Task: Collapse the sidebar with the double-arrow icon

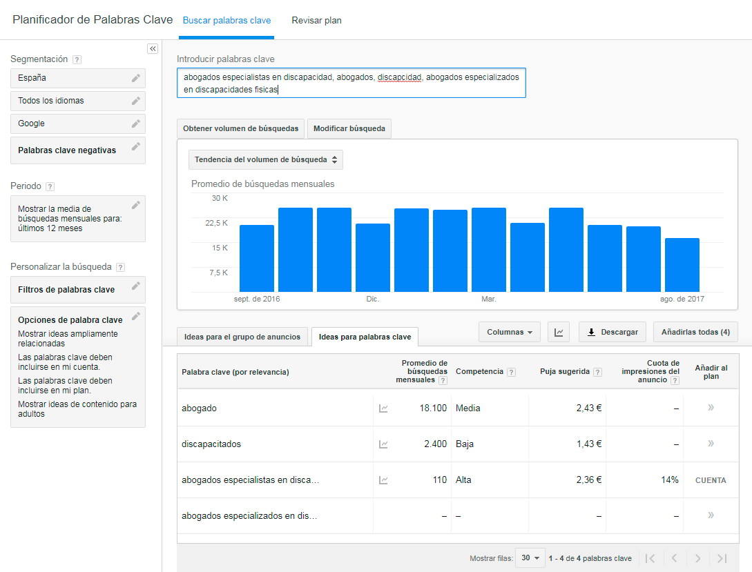Action: (153, 48)
